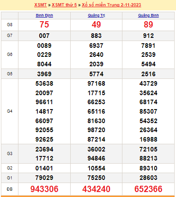Select the ĐB row label
Viewport: 176px width, 197px height.
coord(9,189)
